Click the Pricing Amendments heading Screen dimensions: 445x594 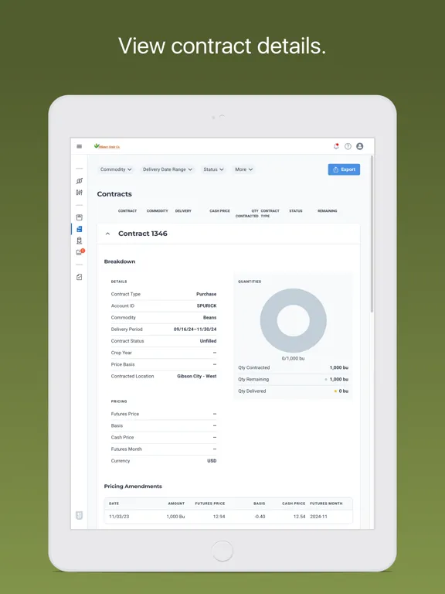(133, 486)
